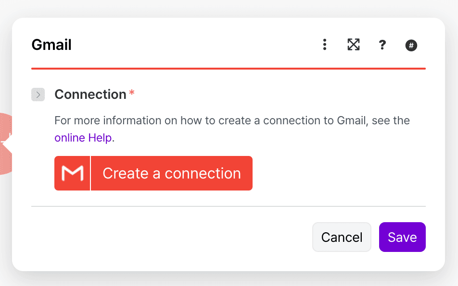
Task: Click the Gmail title in the header
Action: [x=51, y=44]
